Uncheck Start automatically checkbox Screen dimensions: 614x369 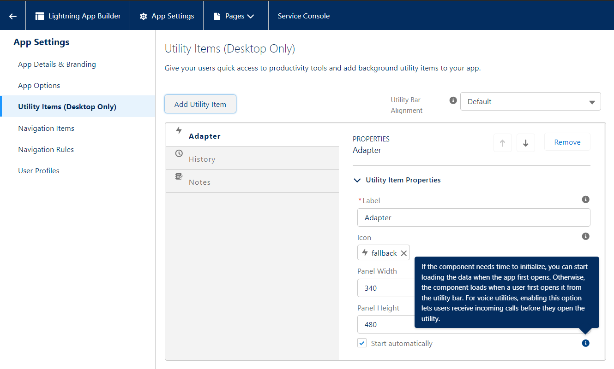coord(362,343)
